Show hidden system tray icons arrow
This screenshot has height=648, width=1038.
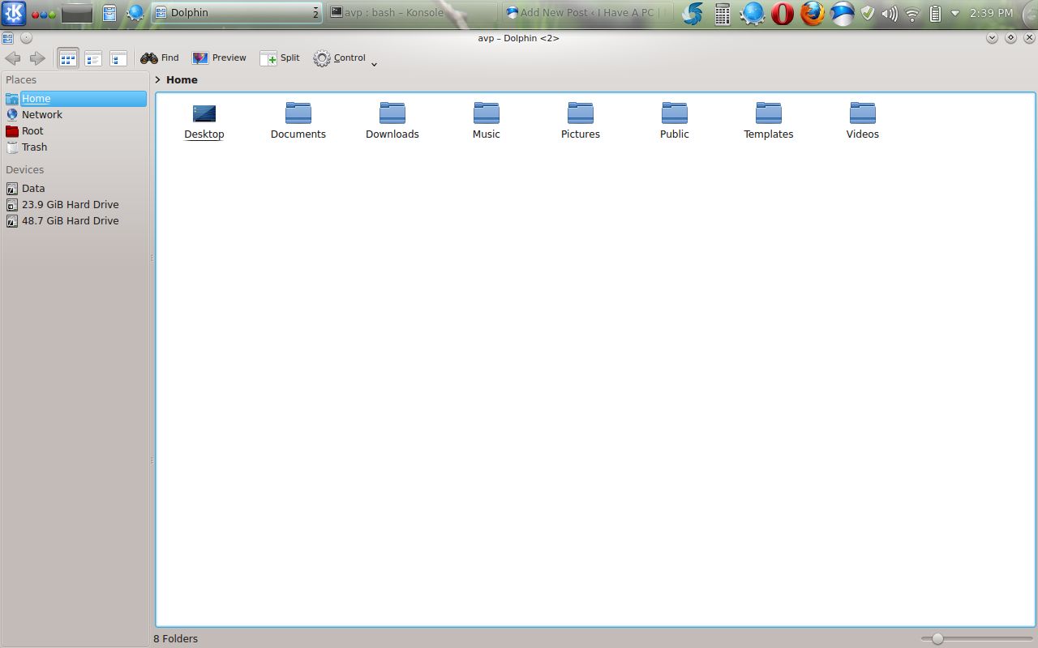point(955,13)
